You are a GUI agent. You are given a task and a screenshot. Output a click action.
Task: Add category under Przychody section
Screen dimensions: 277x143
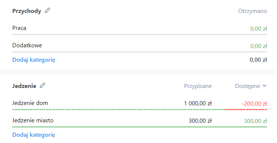pos(34,60)
